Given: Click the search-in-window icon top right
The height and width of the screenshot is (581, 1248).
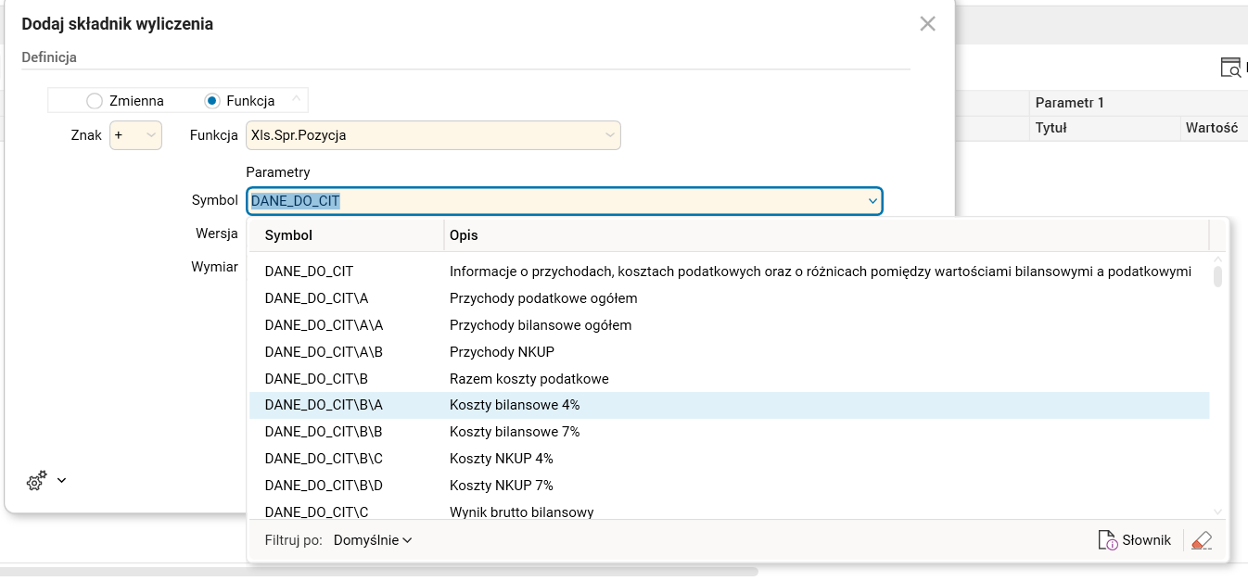Looking at the screenshot, I should tap(1230, 68).
